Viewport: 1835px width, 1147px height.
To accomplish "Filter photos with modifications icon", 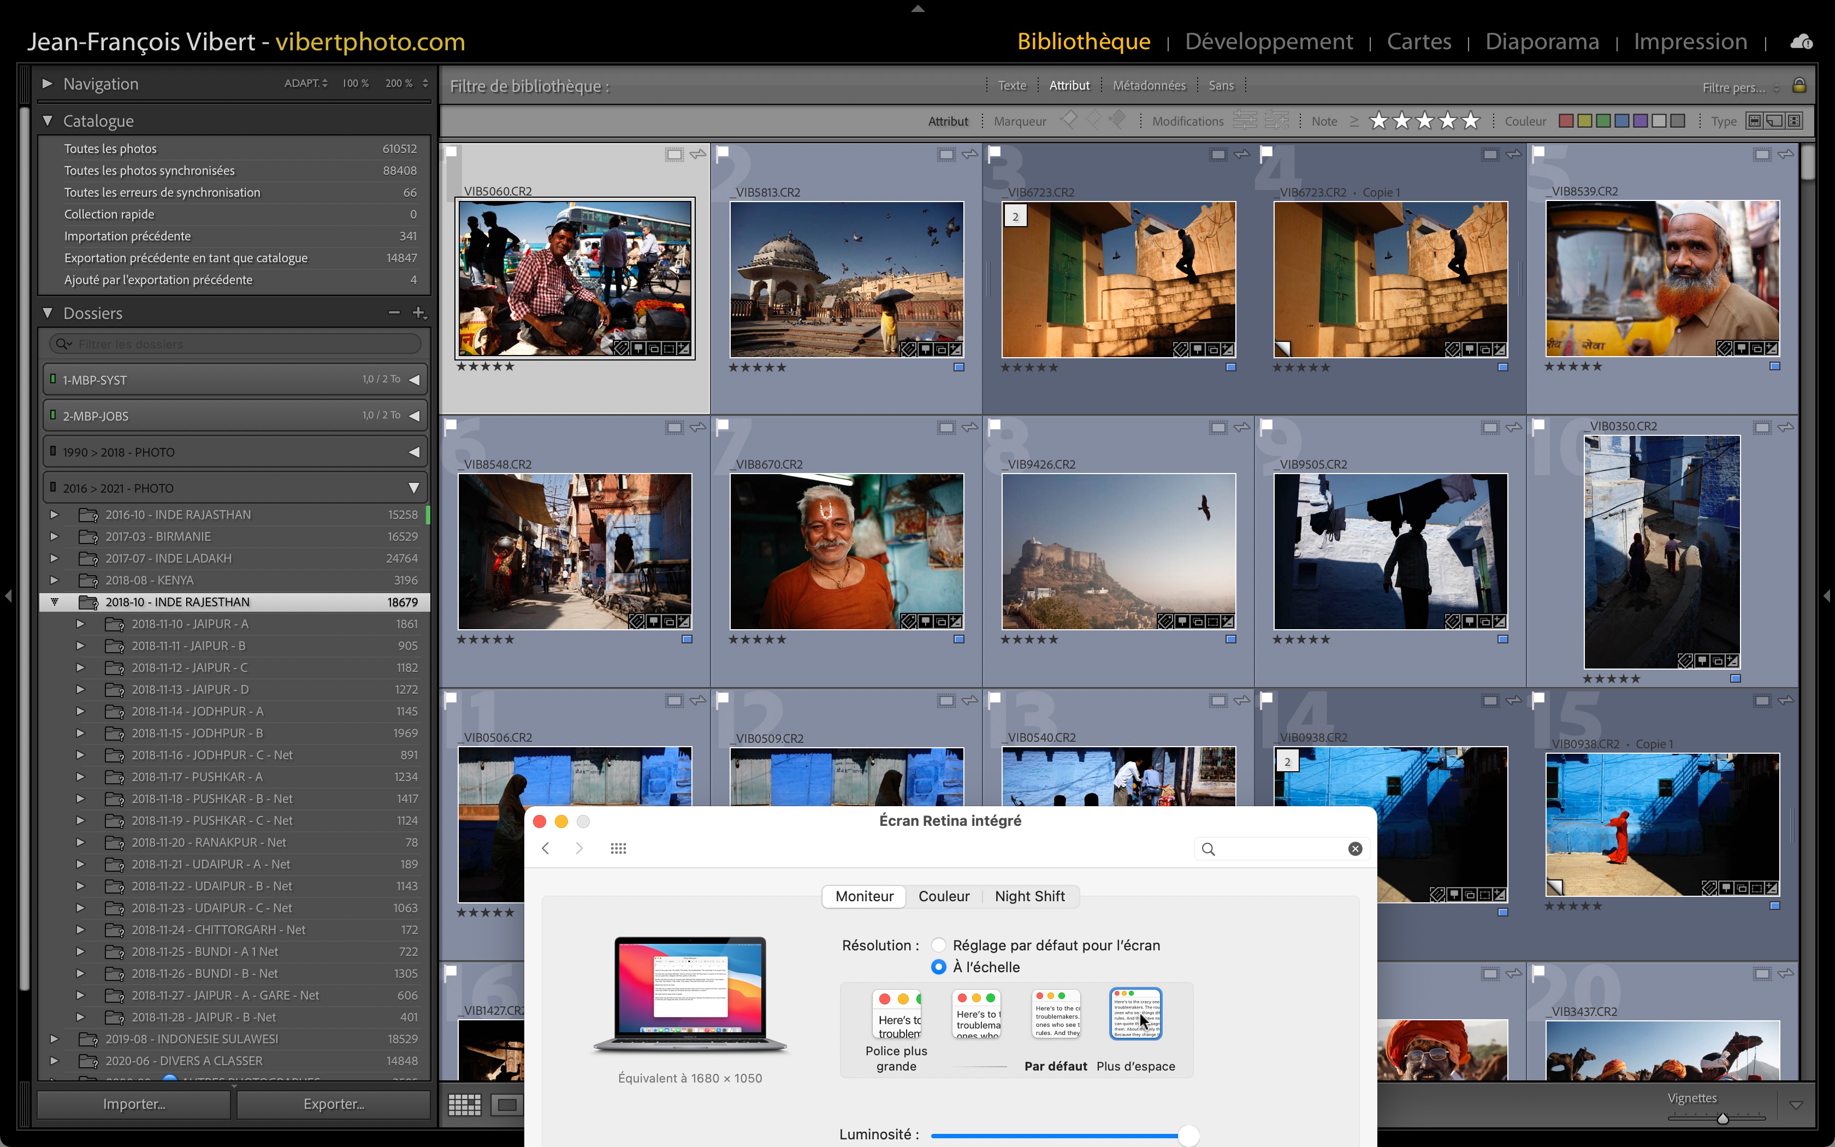I will click(1244, 121).
